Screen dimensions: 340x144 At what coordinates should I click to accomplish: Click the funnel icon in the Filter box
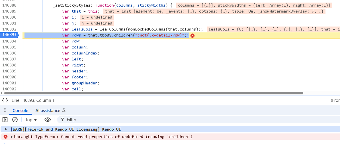point(62,120)
